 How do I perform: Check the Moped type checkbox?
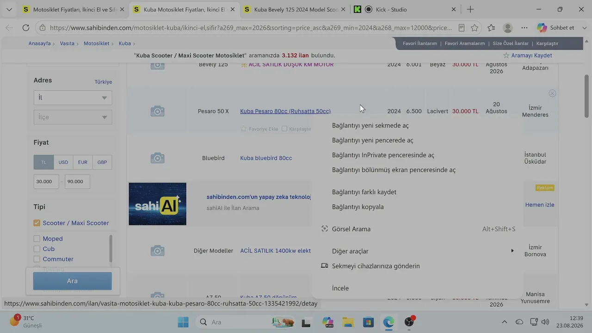[37, 239]
